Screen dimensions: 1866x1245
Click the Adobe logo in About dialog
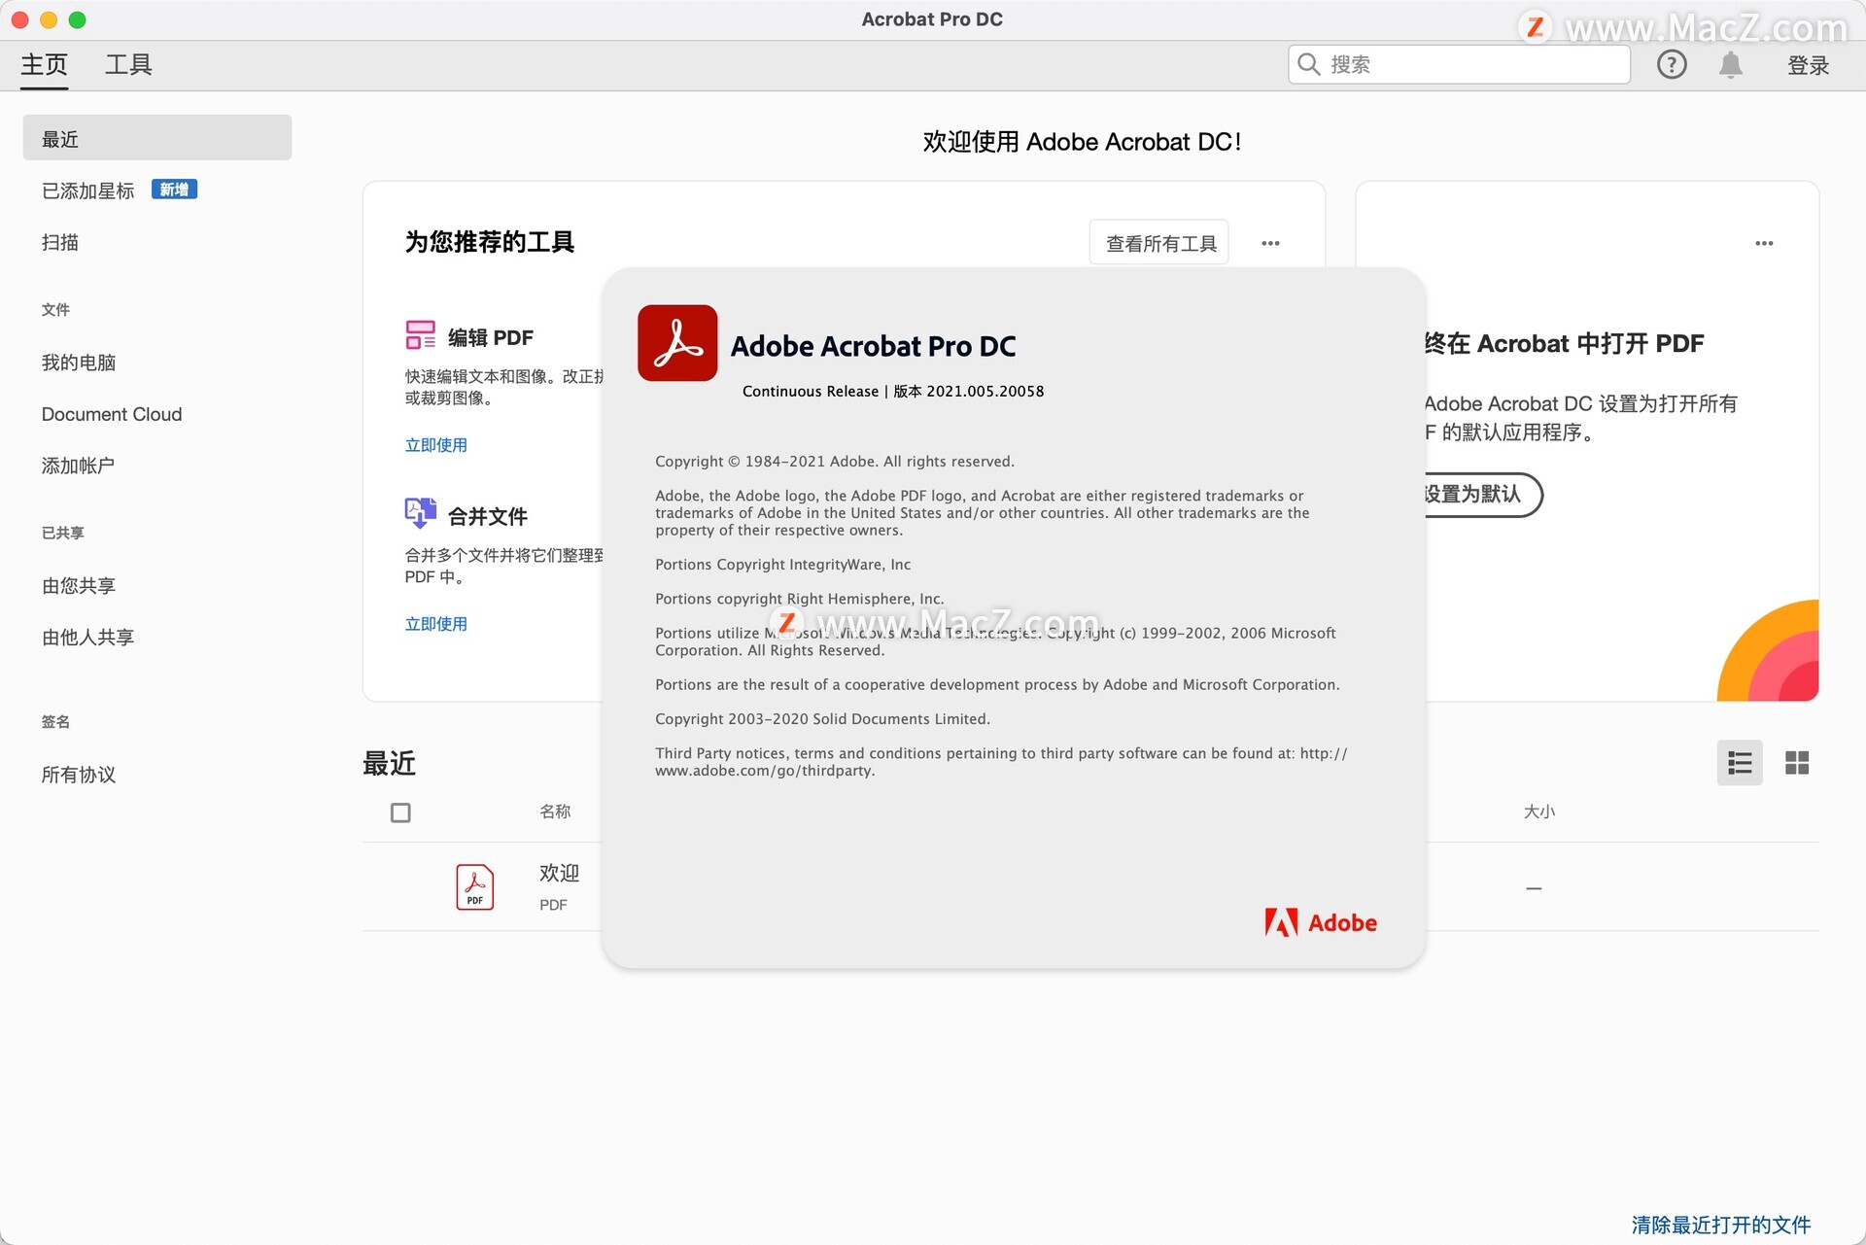click(x=1321, y=922)
